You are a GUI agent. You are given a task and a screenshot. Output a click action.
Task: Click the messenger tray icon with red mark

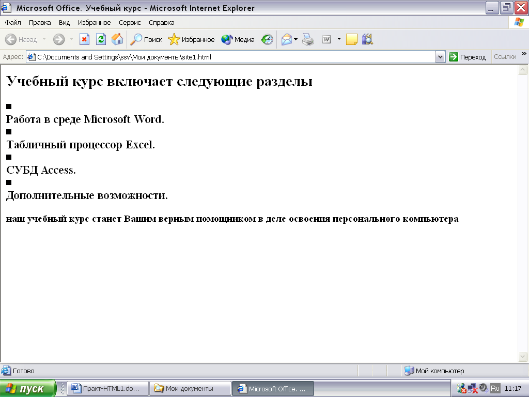pyautogui.click(x=461, y=389)
